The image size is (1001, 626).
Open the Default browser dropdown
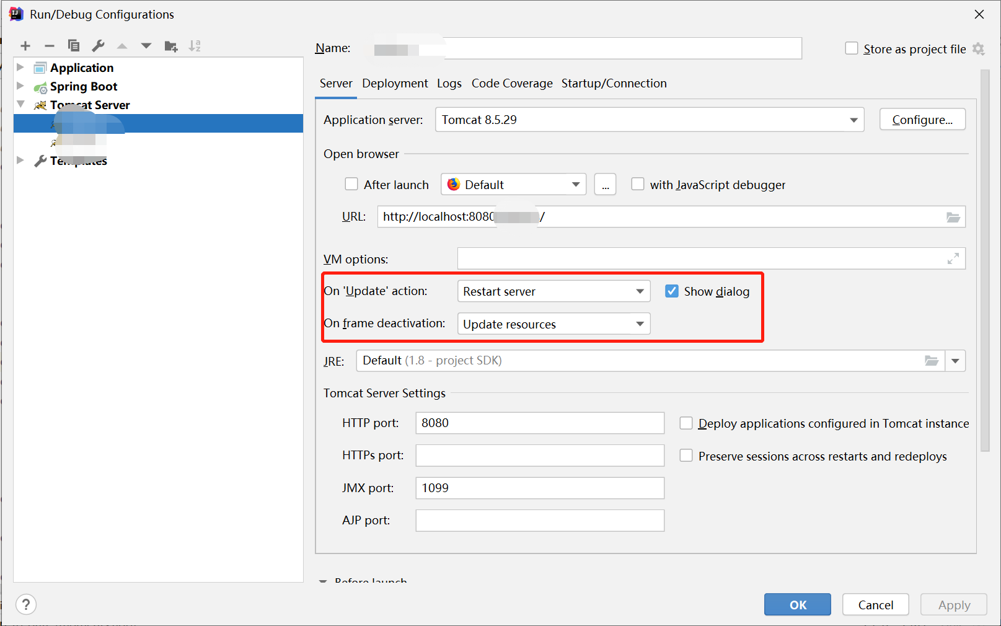[513, 184]
